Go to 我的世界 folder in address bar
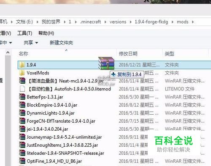This screenshot has height=166, width=211. tap(51, 22)
